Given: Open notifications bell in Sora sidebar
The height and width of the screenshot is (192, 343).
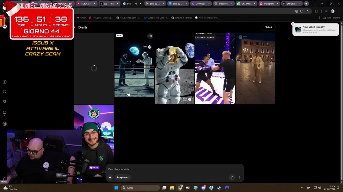Looking at the screenshot, I should 5,113.
